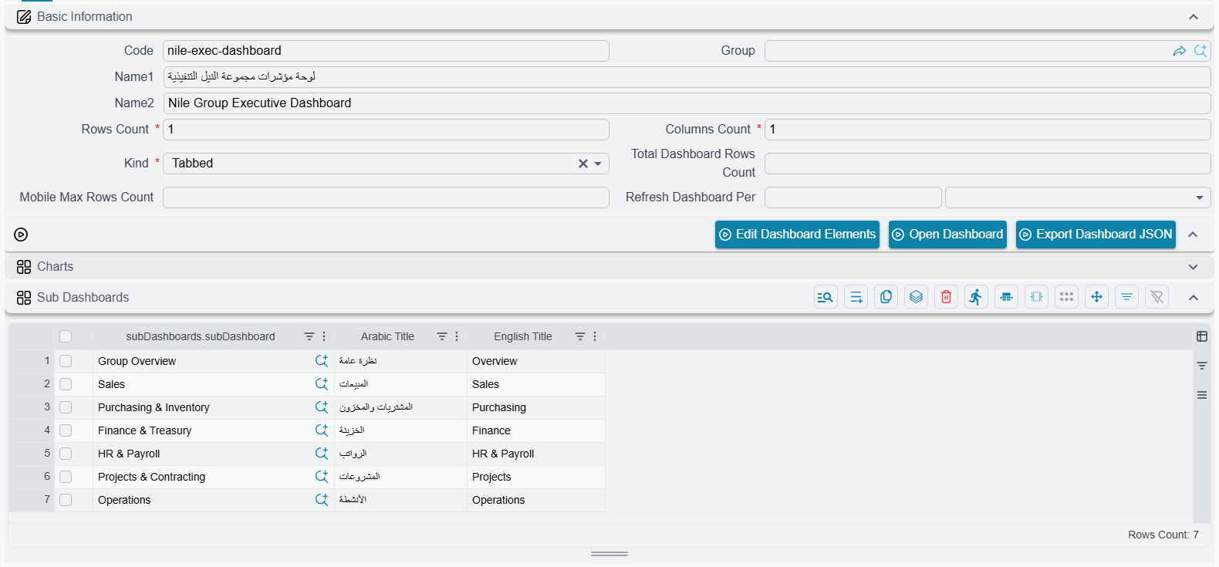This screenshot has height=567, width=1219.
Task: Open lookup icon for Projects & Contracting row
Action: (x=322, y=477)
